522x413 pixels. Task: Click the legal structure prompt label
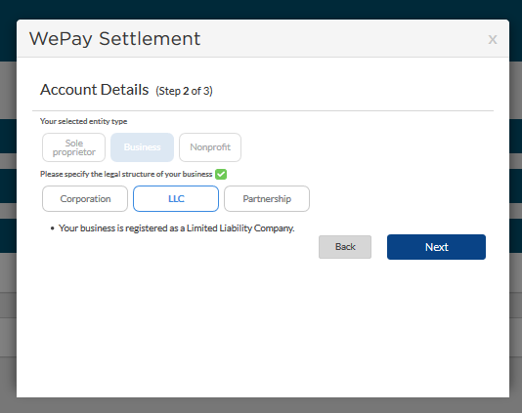coord(126,174)
